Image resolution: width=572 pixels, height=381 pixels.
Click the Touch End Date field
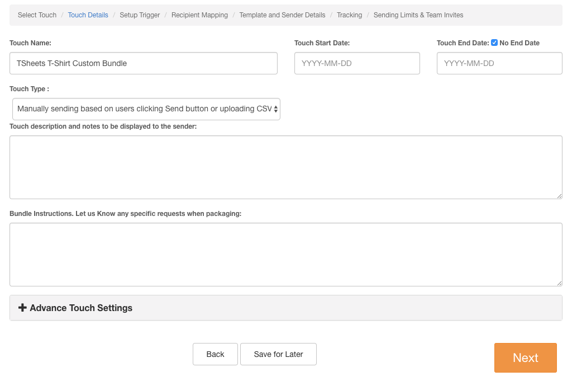click(x=499, y=63)
